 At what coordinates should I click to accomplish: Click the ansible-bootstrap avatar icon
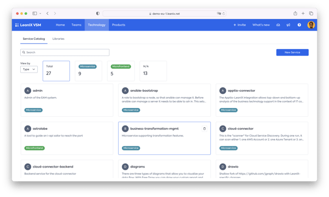click(125, 91)
